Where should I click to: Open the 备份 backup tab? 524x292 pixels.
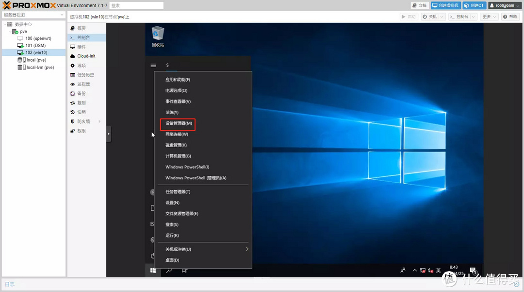pos(87,94)
